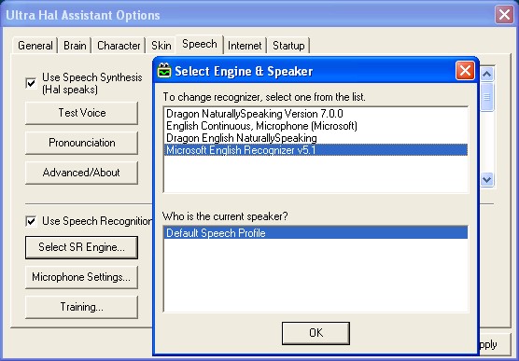Open the Character tab
Viewport: 519px width, 361px height.
click(x=119, y=46)
